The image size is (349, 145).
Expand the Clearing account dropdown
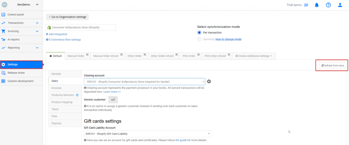click(145, 81)
